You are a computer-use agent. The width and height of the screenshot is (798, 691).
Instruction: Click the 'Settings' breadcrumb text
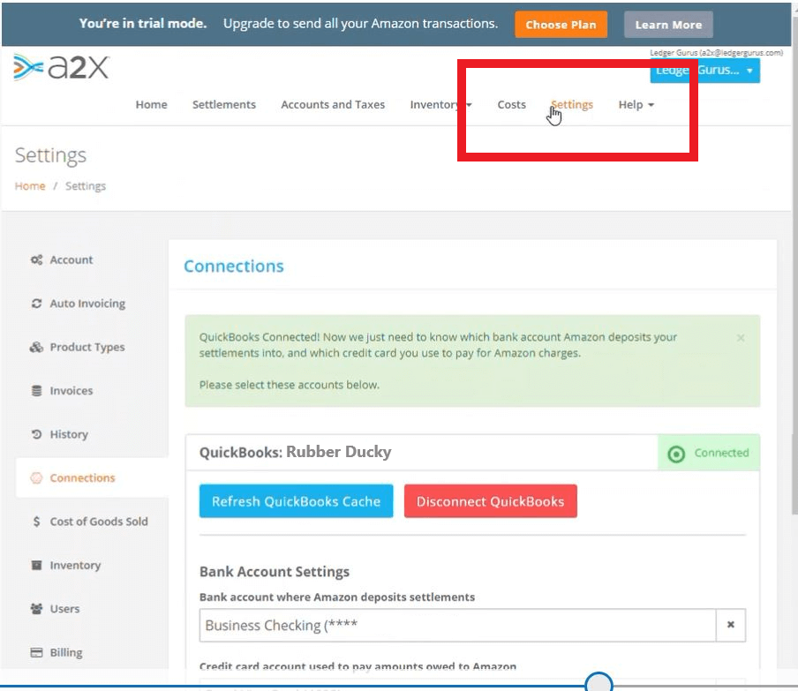(86, 186)
